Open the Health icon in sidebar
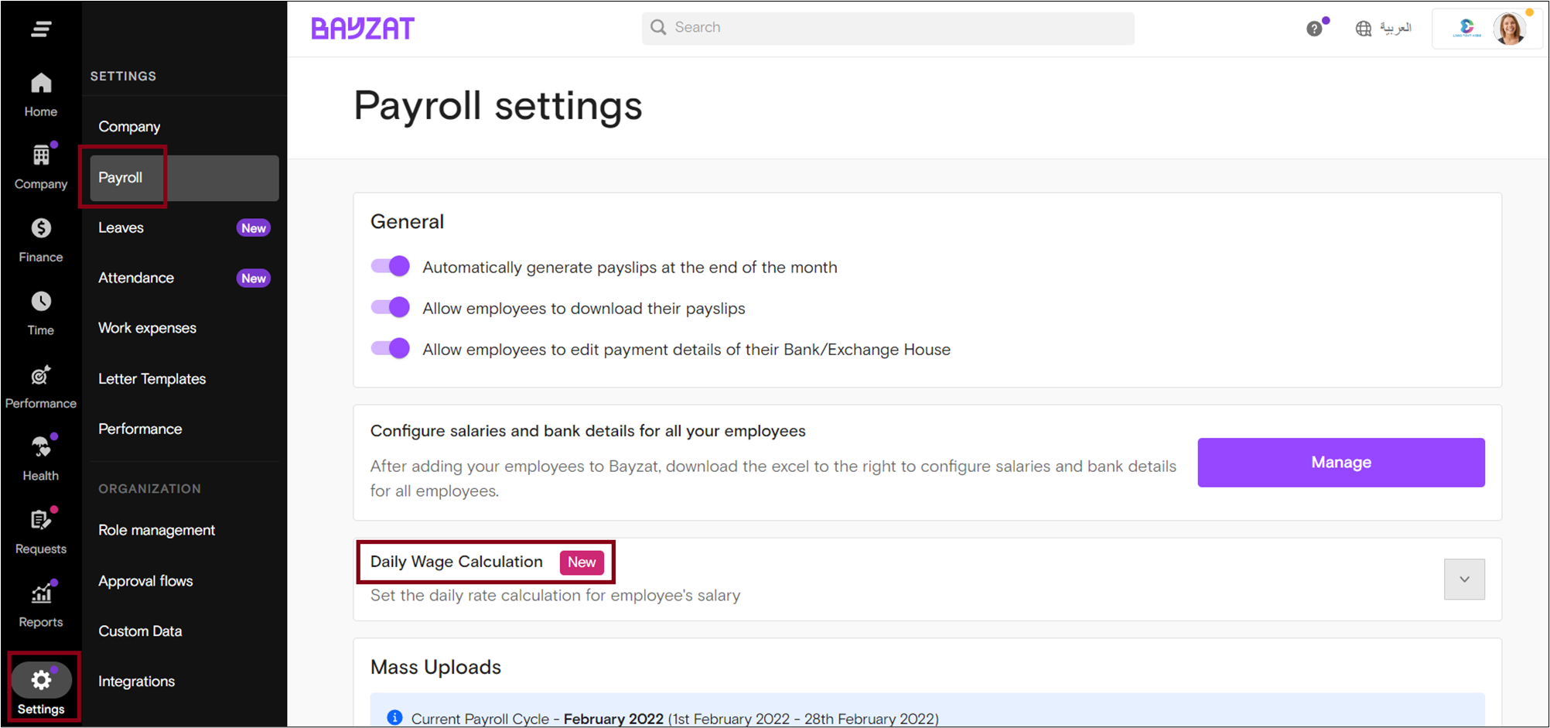The image size is (1550, 728). [41, 448]
